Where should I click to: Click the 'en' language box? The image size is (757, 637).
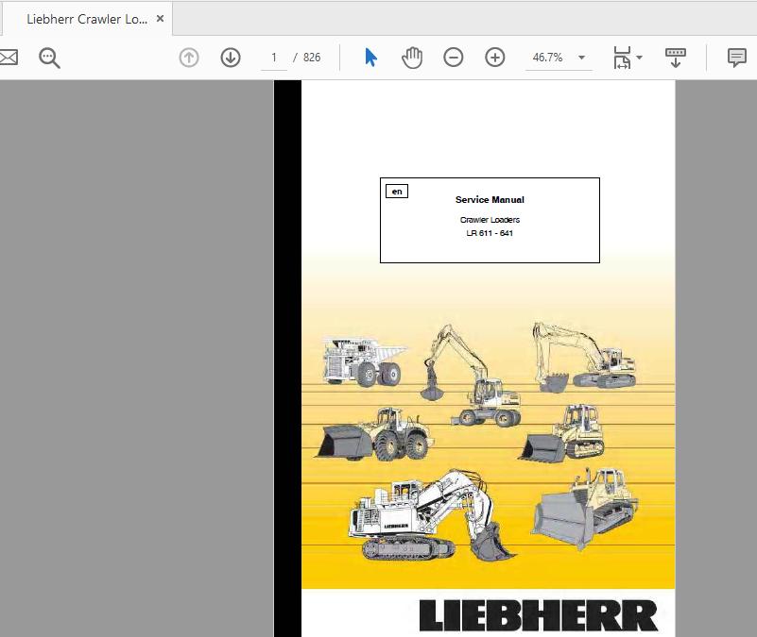397,192
